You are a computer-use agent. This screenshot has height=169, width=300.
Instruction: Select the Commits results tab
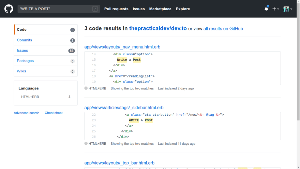(46, 40)
